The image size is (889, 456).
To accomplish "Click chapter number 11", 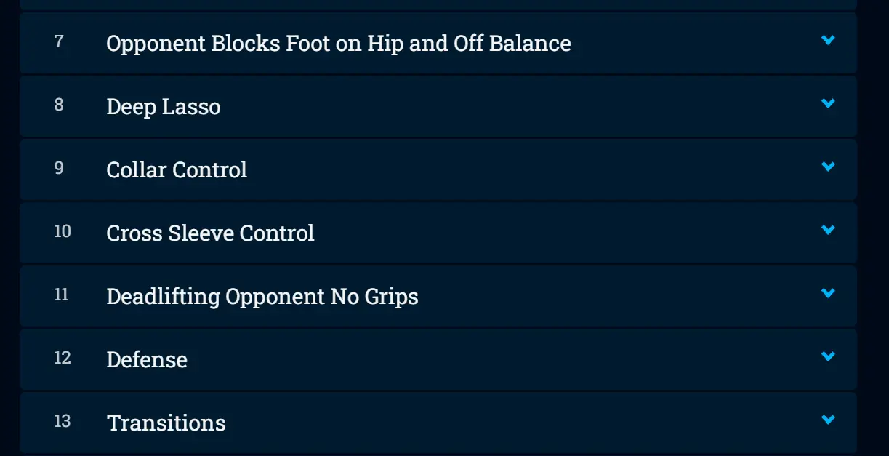I will pyautogui.click(x=61, y=295).
